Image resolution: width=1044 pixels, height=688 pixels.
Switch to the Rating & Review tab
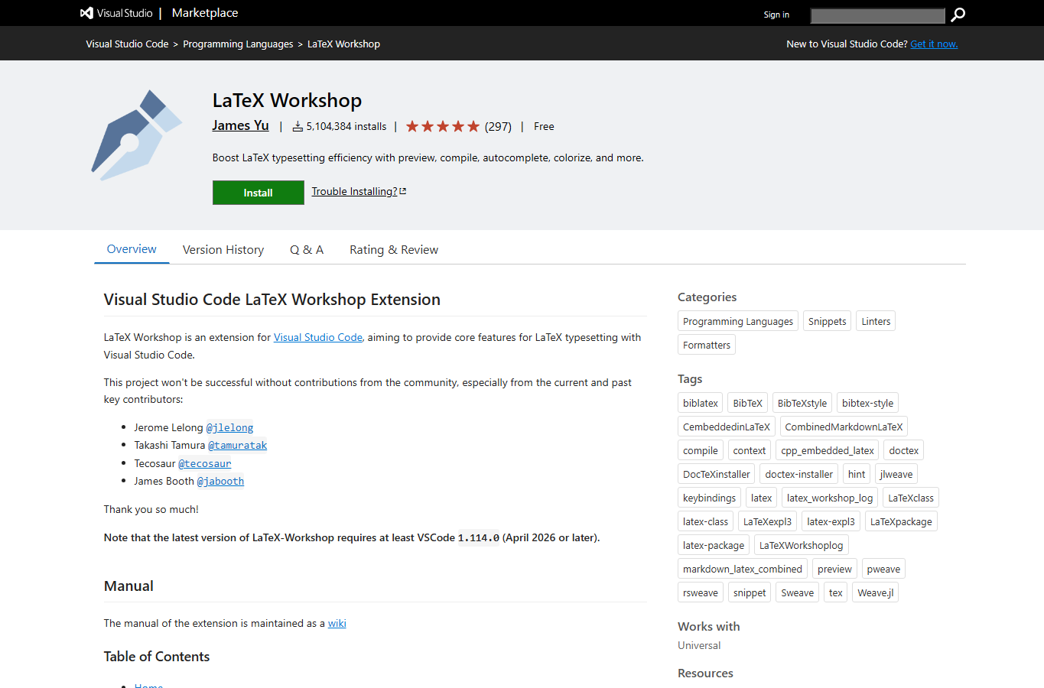(394, 250)
